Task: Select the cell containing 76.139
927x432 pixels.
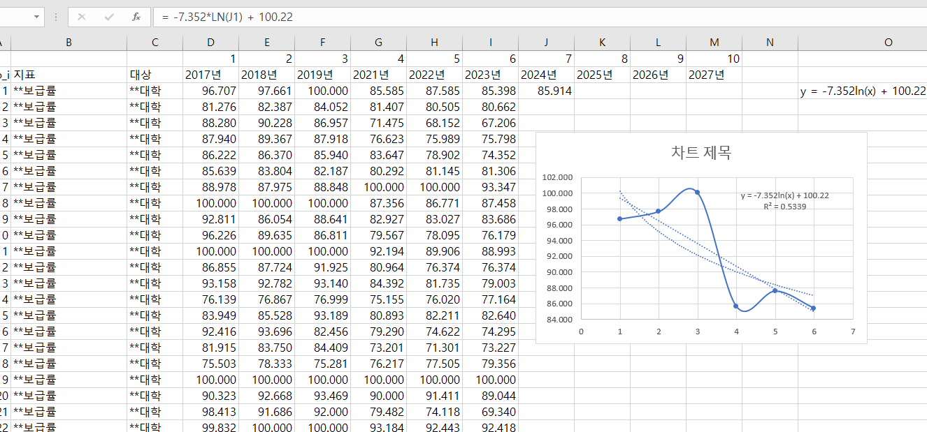Action: click(210, 299)
